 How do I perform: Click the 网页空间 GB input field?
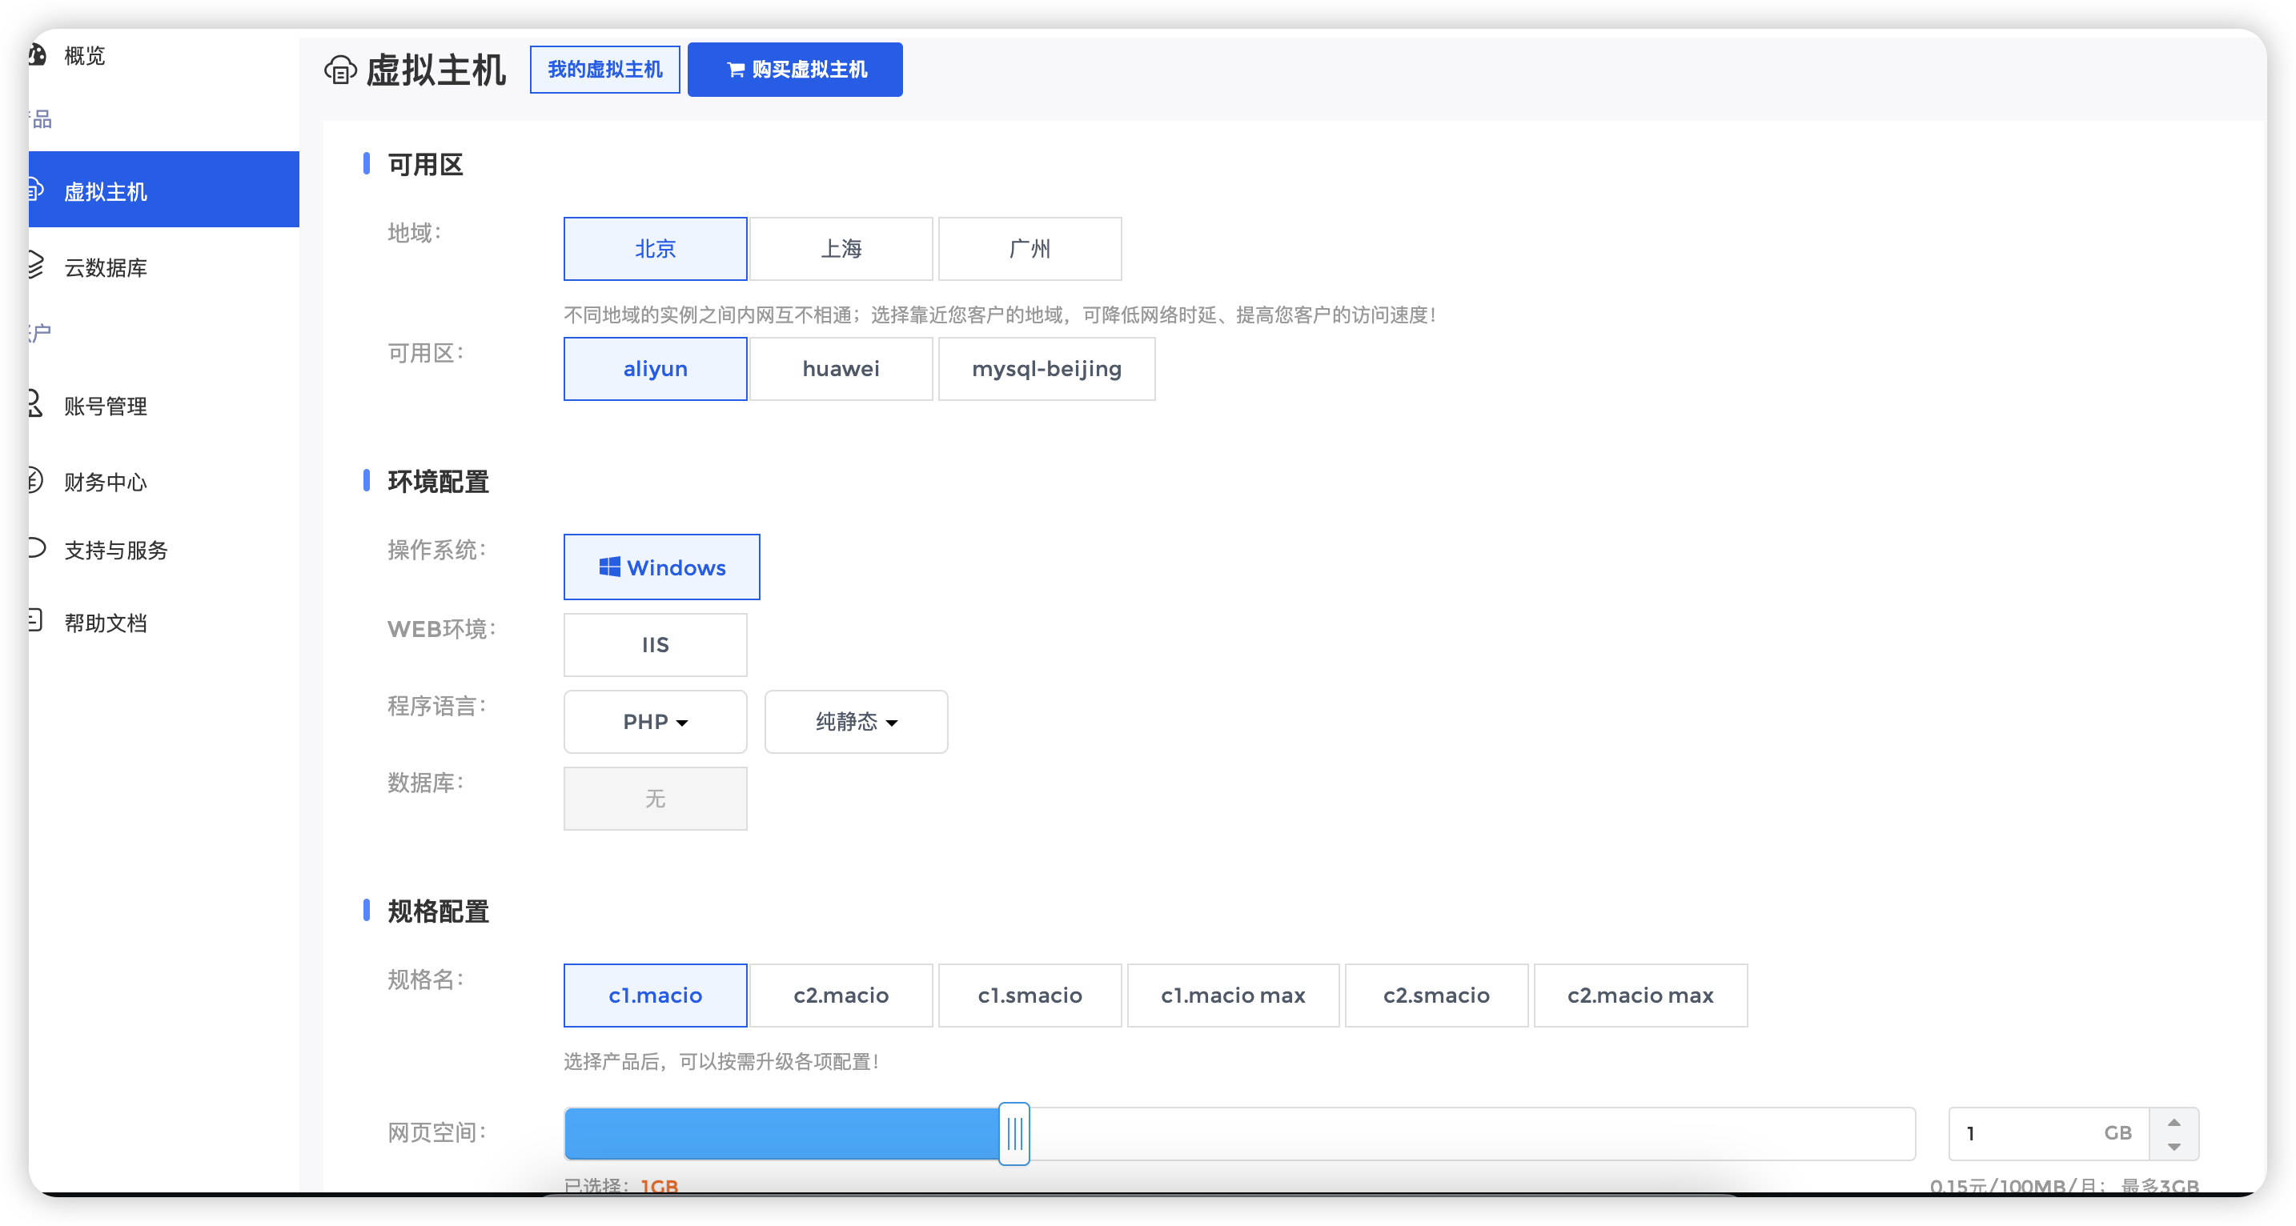[2048, 1133]
